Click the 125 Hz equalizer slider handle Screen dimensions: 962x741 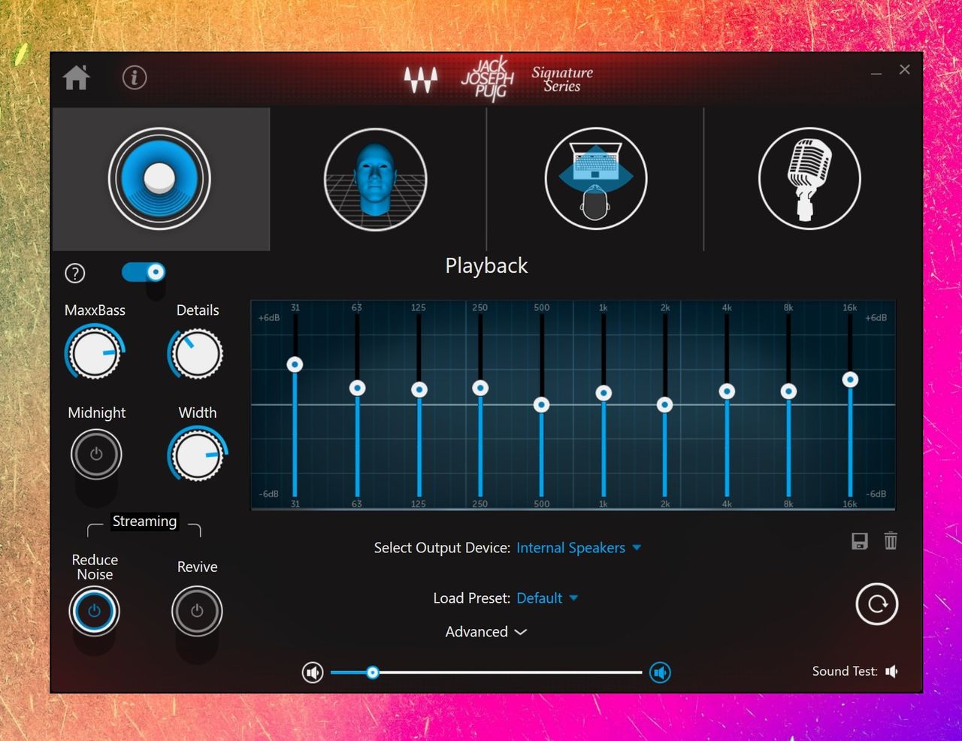419,389
